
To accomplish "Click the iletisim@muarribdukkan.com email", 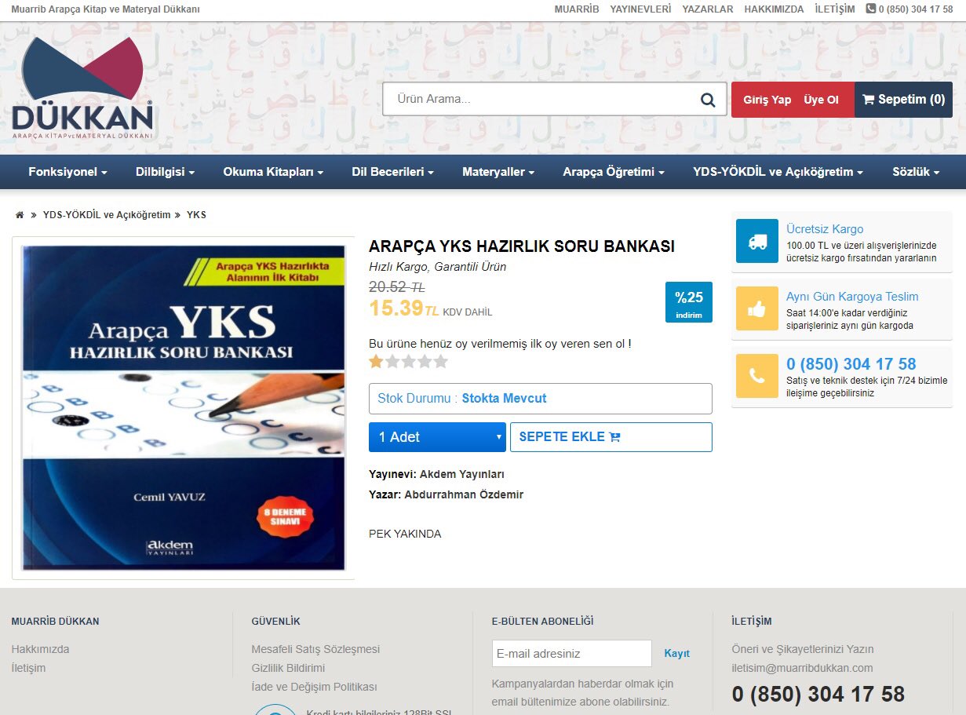I will tap(802, 668).
